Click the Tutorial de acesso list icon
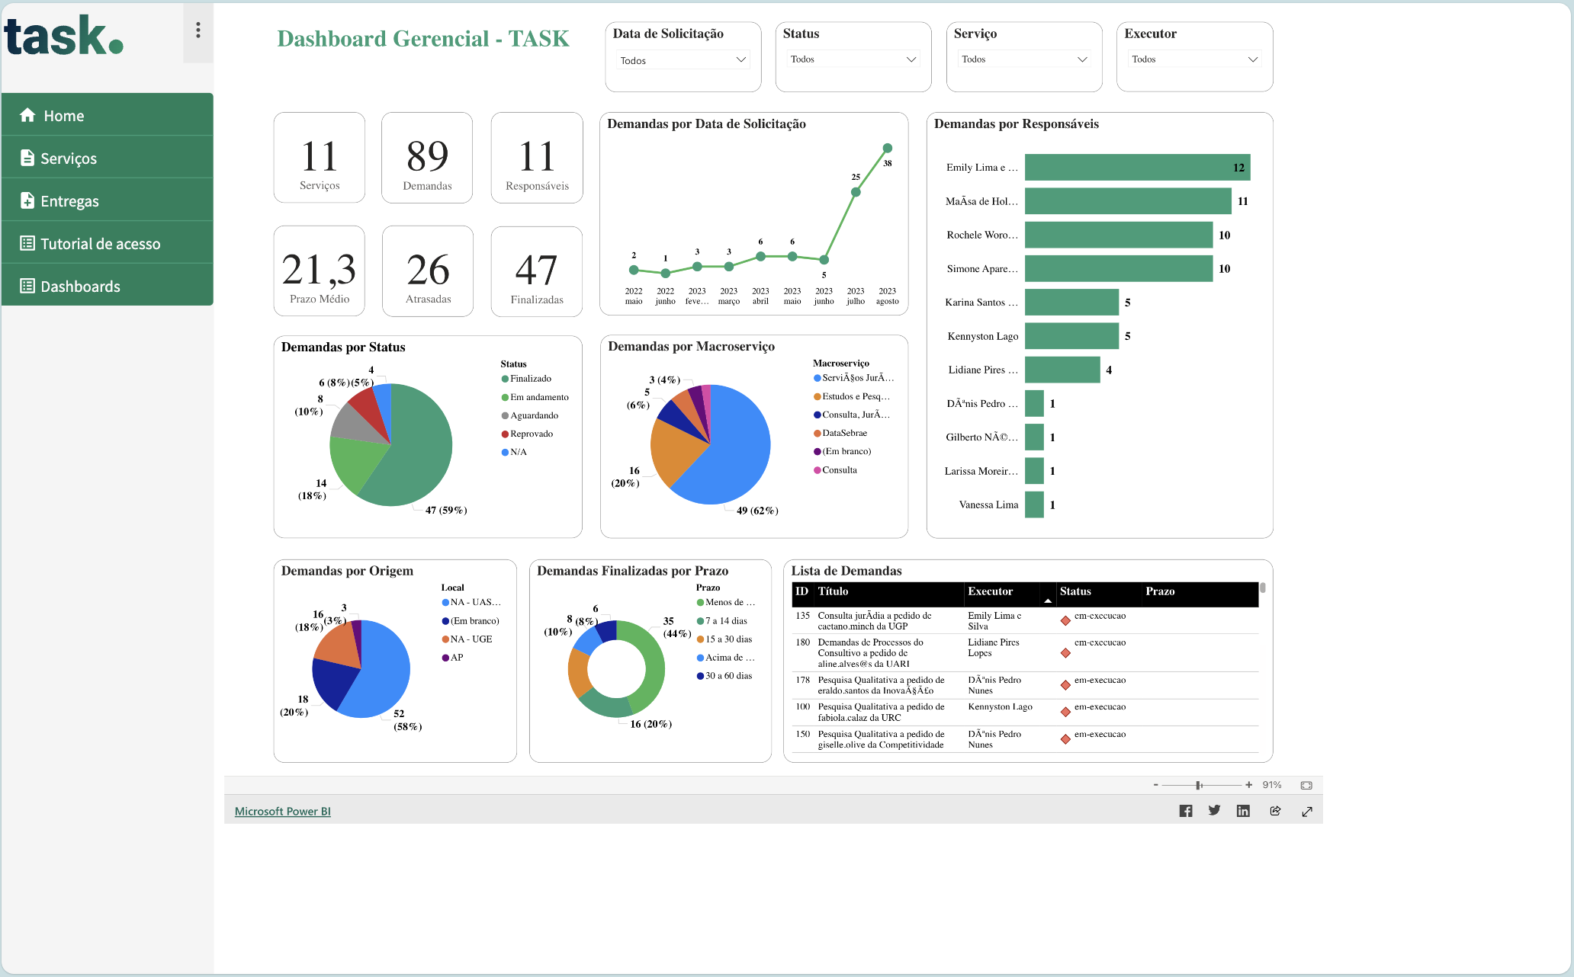Viewport: 1574px width, 977px height. point(27,243)
